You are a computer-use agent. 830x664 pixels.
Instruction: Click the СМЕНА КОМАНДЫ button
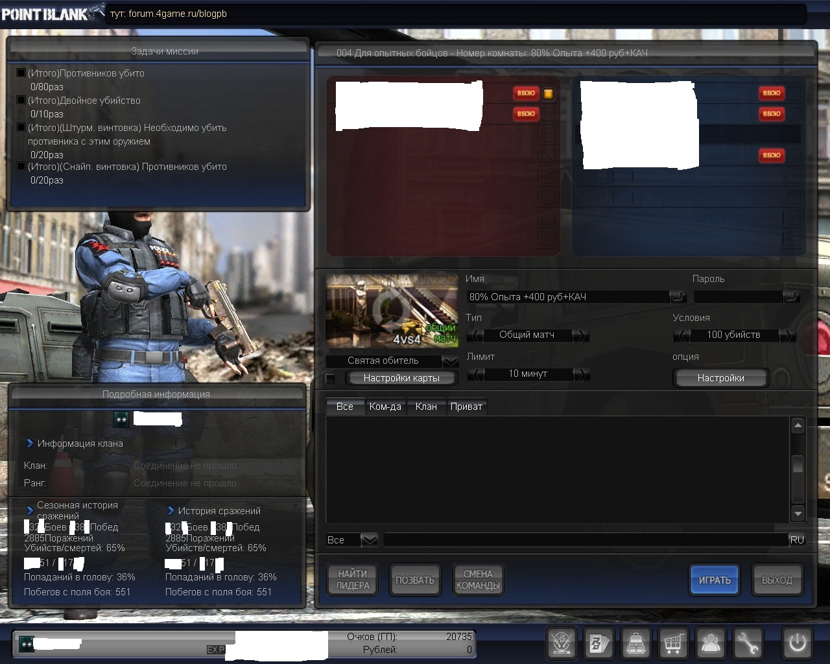point(478,580)
